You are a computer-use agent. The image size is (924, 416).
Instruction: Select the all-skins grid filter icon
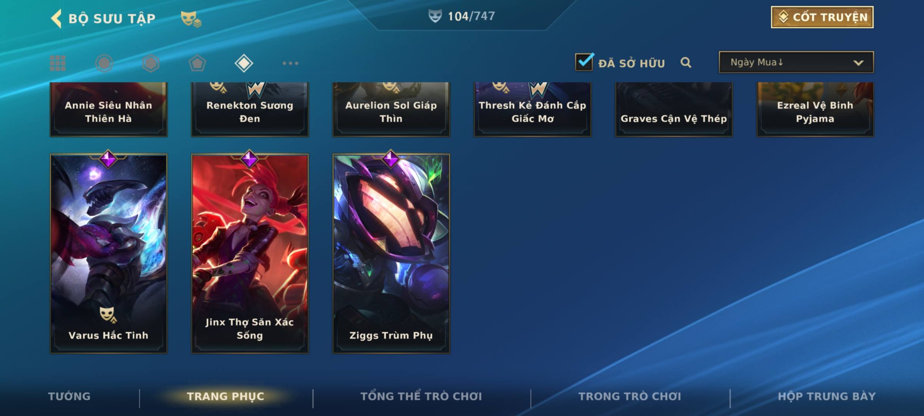58,63
